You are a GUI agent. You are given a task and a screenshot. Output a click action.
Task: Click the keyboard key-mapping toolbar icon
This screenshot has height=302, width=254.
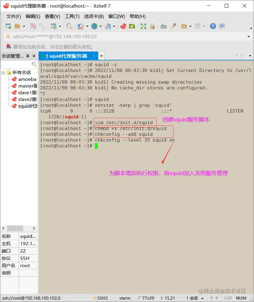pos(163,26)
